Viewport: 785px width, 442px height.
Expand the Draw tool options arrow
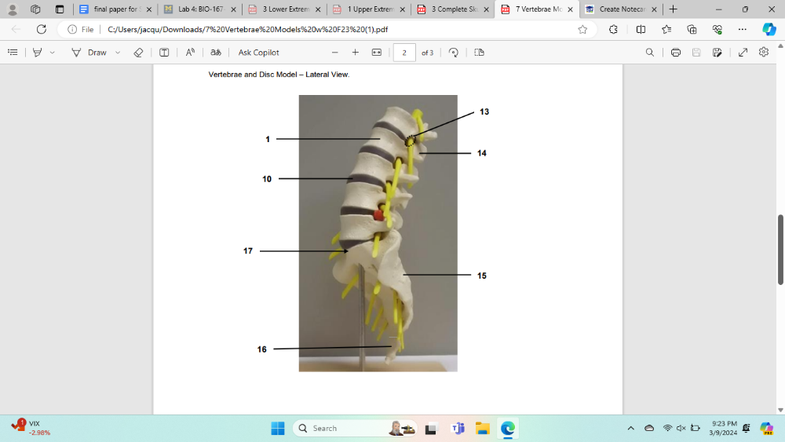118,53
